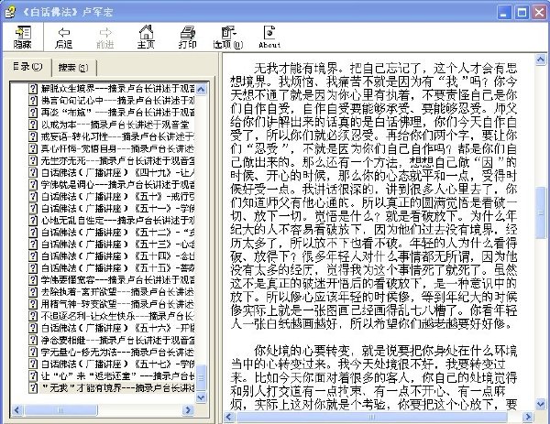Image resolution: width=550 pixels, height=424 pixels.
Task: Select topic 再谈"布施" in contents
Action: (117, 112)
